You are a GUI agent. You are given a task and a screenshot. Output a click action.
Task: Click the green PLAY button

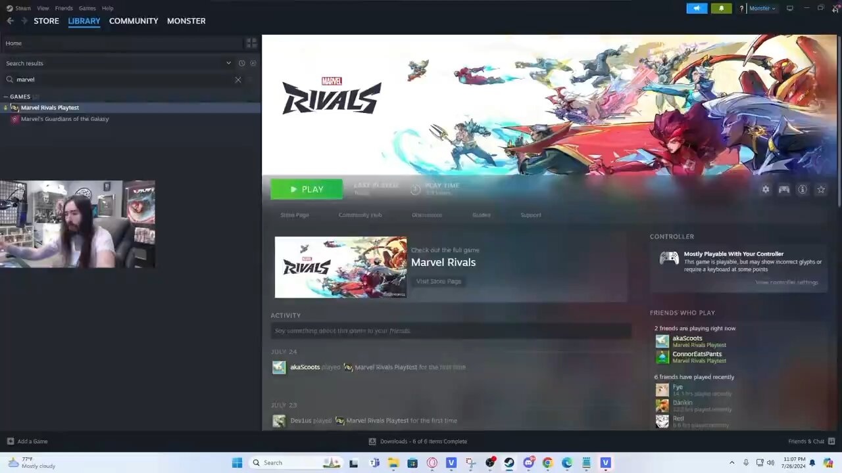pyautogui.click(x=307, y=189)
